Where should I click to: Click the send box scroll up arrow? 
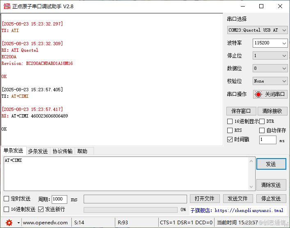click(251, 161)
